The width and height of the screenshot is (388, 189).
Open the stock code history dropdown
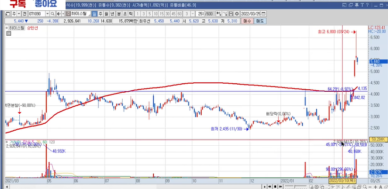48,14
